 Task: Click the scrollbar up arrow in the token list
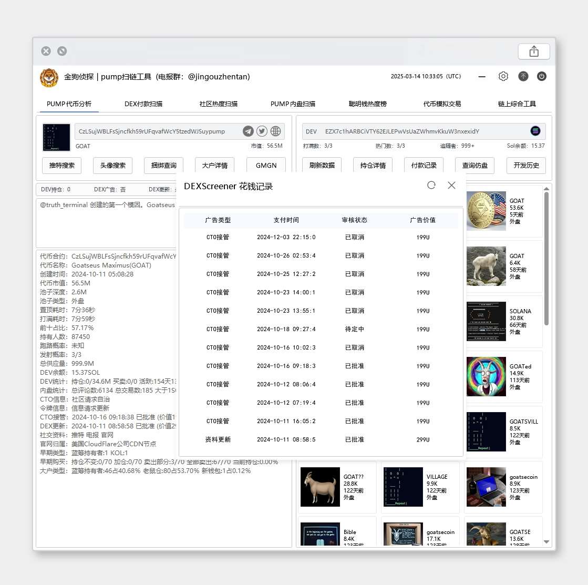546,189
